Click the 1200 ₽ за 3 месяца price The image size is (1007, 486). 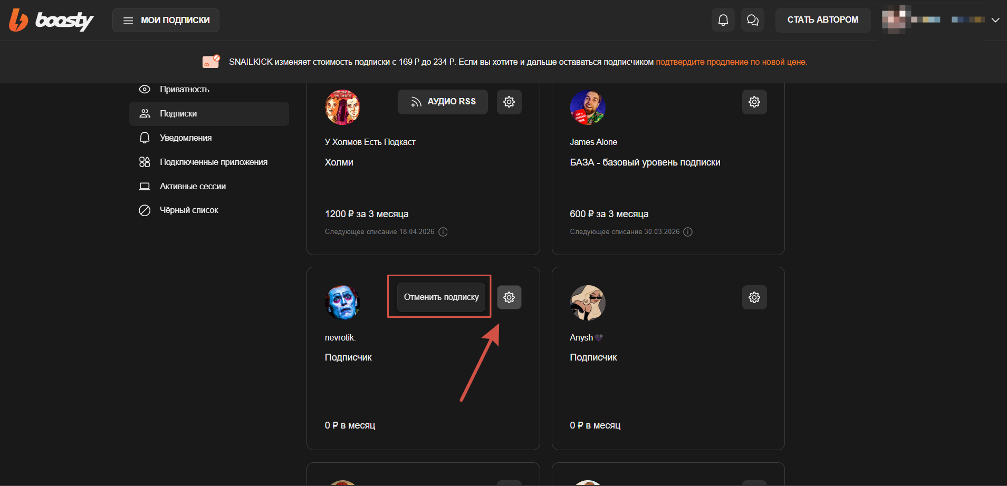367,214
